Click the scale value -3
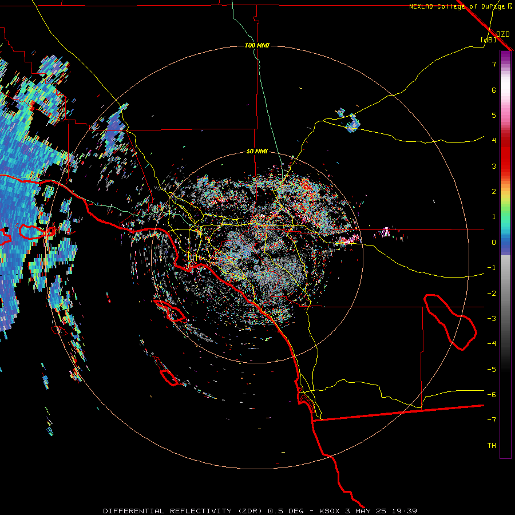515x515 pixels. coord(492,319)
